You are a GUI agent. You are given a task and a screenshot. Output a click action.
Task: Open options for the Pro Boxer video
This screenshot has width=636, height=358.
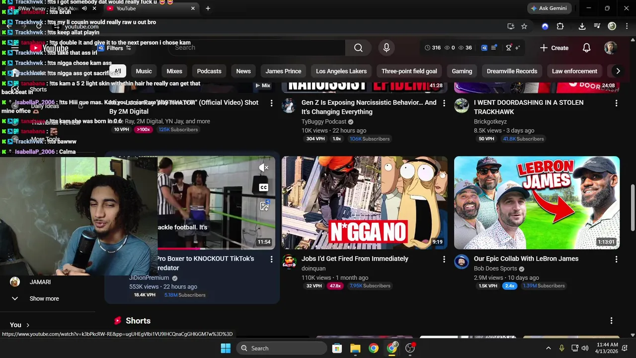click(x=271, y=259)
